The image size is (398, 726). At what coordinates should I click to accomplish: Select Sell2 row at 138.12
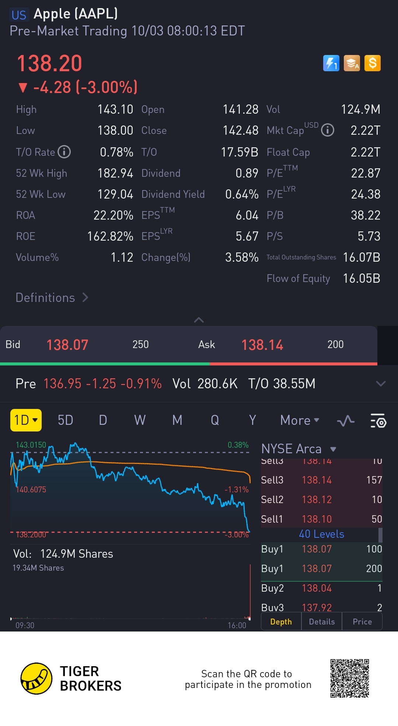(x=321, y=499)
